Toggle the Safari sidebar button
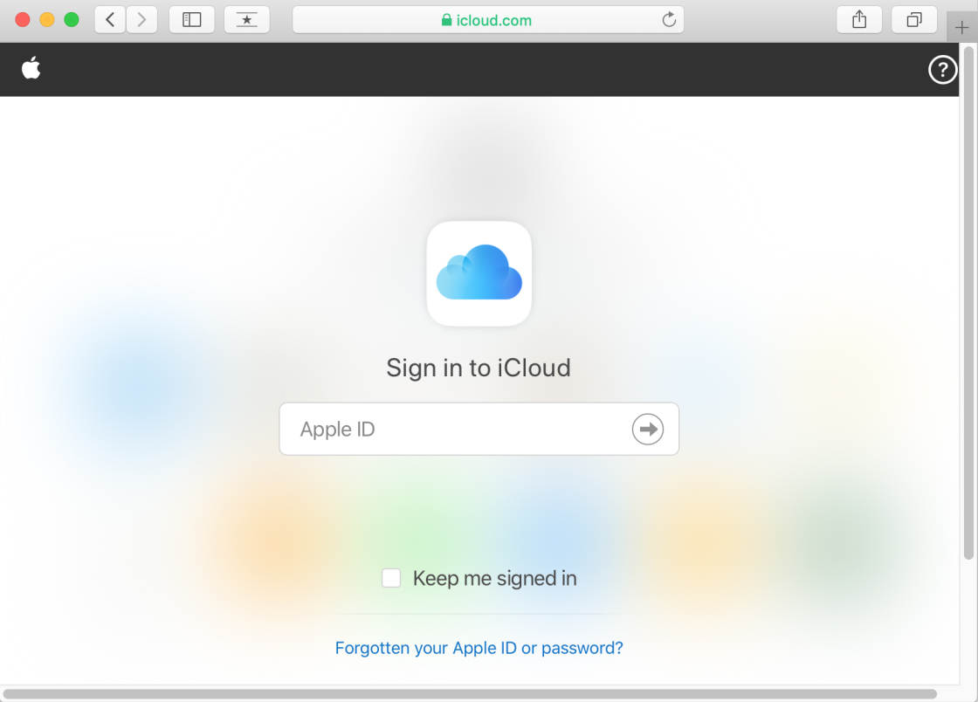Image resolution: width=978 pixels, height=702 pixels. click(x=191, y=20)
